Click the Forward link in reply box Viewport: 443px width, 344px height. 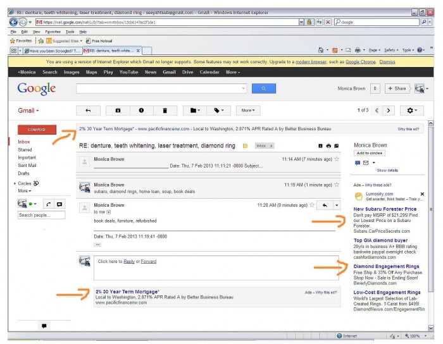tap(149, 261)
